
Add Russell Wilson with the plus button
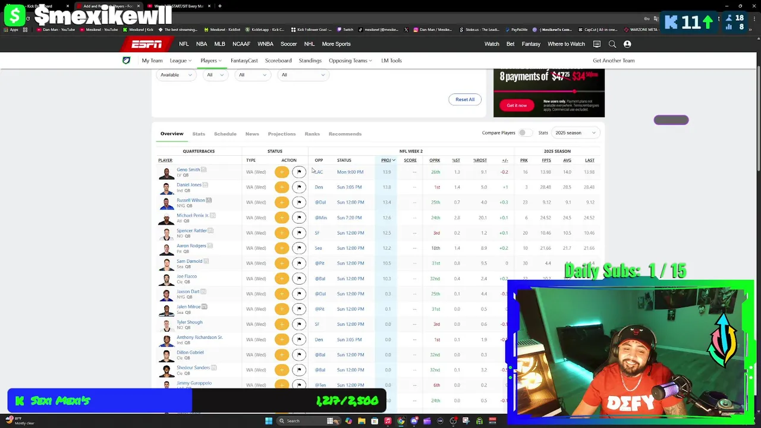tap(281, 202)
